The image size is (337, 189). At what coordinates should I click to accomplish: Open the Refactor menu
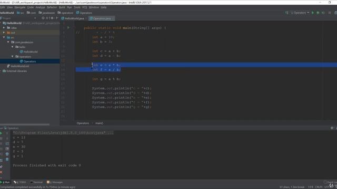pyautogui.click(x=52, y=7)
